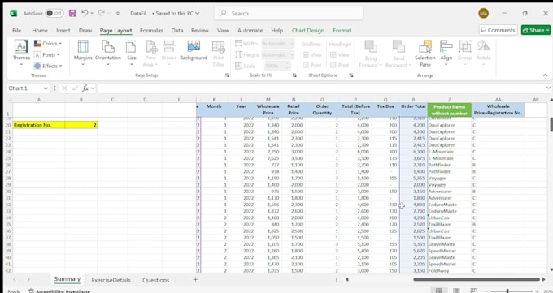Viewport: 553px width, 293px height.
Task: Click the Automate ribbon tab
Action: pyautogui.click(x=250, y=31)
